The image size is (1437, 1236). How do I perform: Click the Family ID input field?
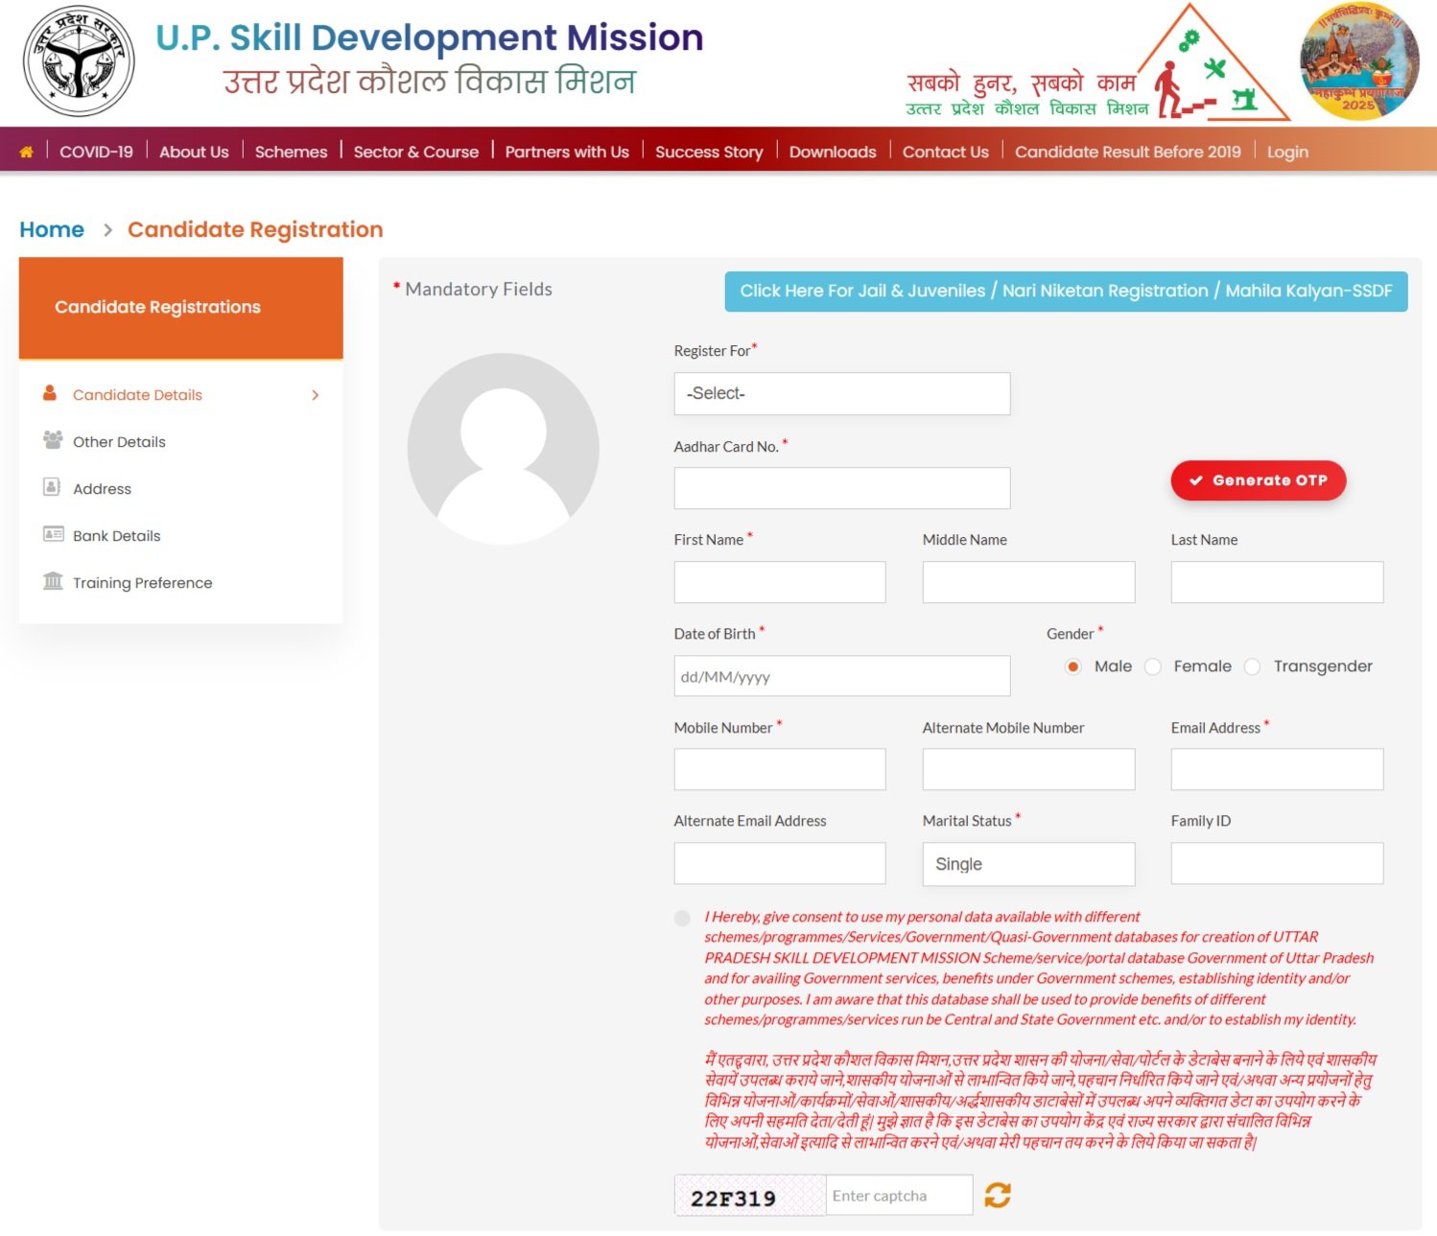pyautogui.click(x=1277, y=863)
